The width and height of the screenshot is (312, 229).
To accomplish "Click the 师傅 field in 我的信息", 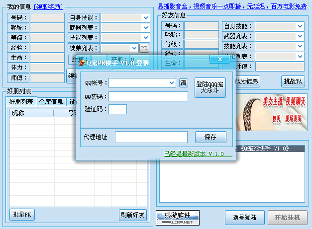I will pyautogui.click(x=47, y=77).
